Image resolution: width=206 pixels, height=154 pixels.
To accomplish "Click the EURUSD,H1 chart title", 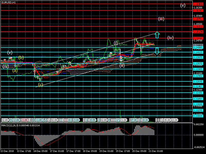I will [x=8, y=2].
